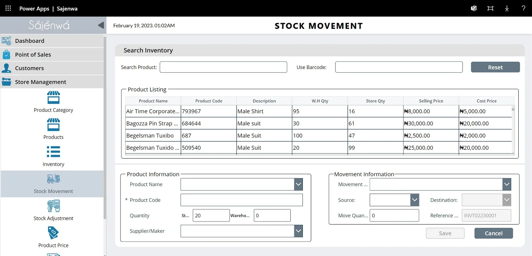This screenshot has width=532, height=256.
Task: Open the Movement type dropdown
Action: coord(507,185)
